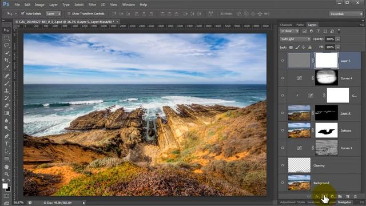Viewport: 366px width, 206px height.
Task: Hide the Background layer
Action: pos(283,183)
